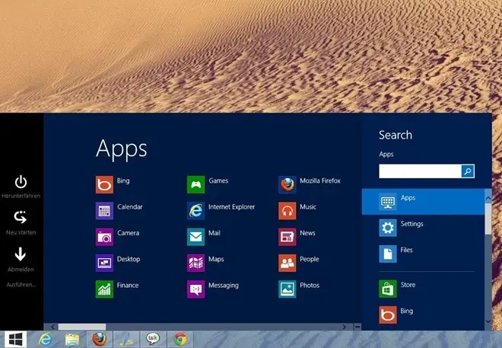Click the Windows Start button in taskbar
Viewport: 502px width, 348px height.
tap(14, 339)
